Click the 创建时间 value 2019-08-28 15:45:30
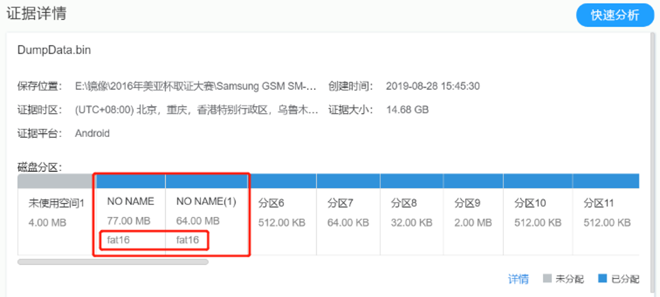660x297 pixels. [433, 86]
